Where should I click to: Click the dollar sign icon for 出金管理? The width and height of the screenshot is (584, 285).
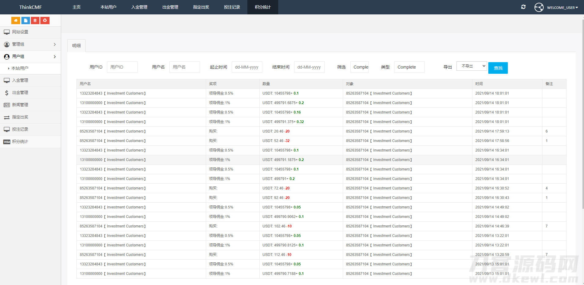(x=7, y=93)
